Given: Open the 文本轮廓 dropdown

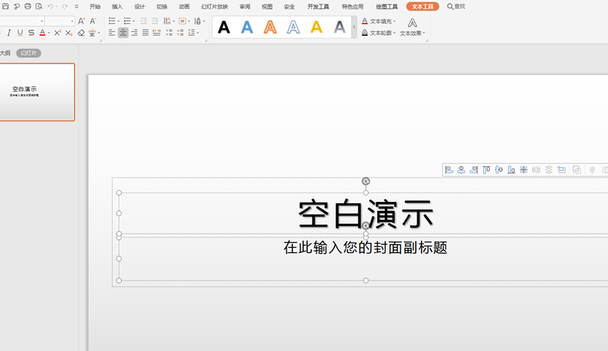Looking at the screenshot, I should tap(379, 33).
